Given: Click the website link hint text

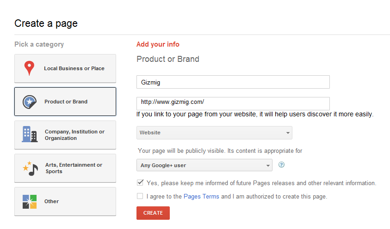Looking at the screenshot, I should tap(255, 114).
